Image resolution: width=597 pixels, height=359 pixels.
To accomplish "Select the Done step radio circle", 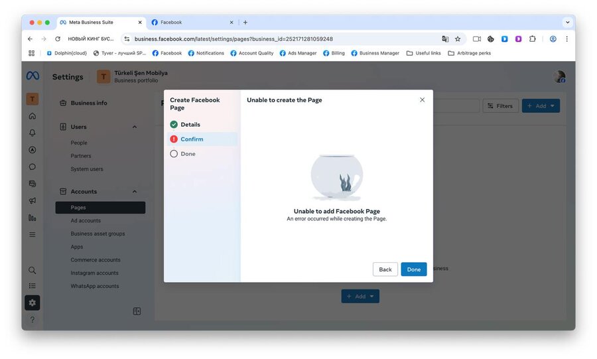I will (174, 154).
